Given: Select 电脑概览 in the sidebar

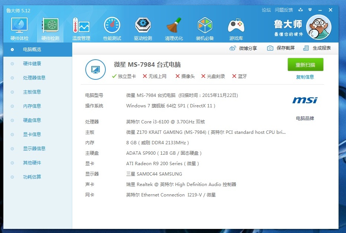Looking at the screenshot, I should pos(38,50).
